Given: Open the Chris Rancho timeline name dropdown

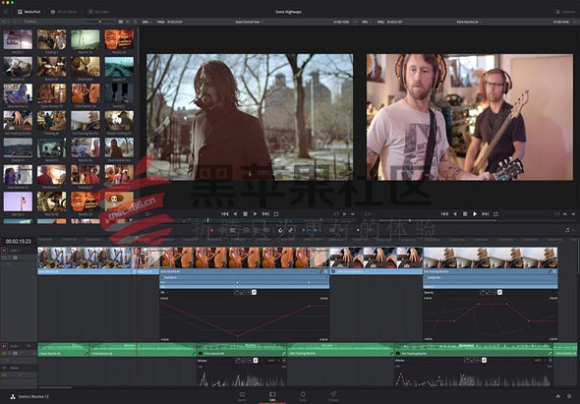Looking at the screenshot, I should 469,22.
